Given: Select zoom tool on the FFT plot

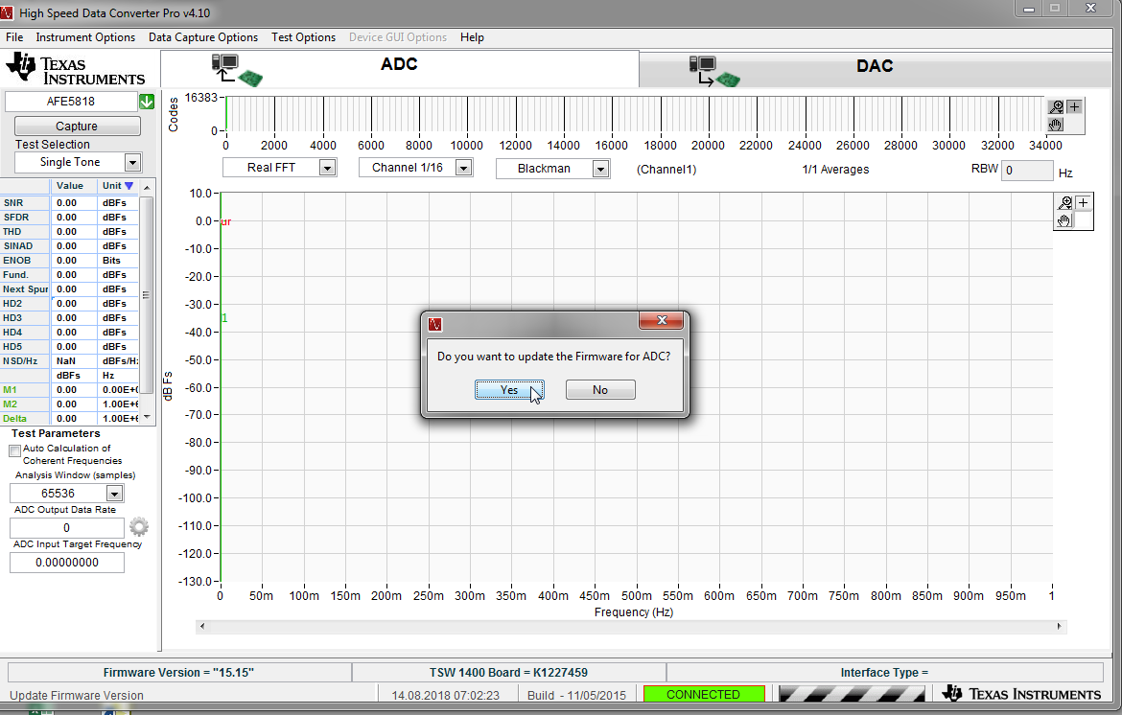Looking at the screenshot, I should pos(1064,202).
